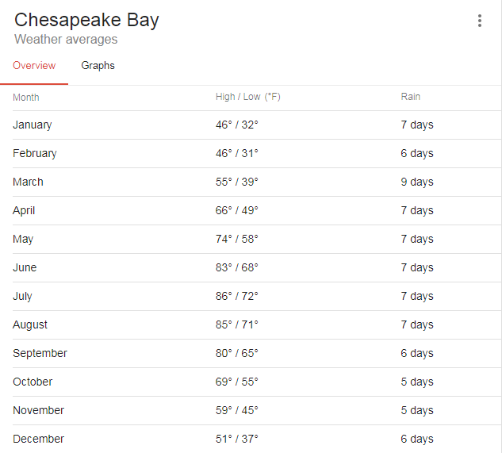Viewport: 502px width, 453px height.
Task: Click the Weather averages subtitle
Action: (x=66, y=40)
